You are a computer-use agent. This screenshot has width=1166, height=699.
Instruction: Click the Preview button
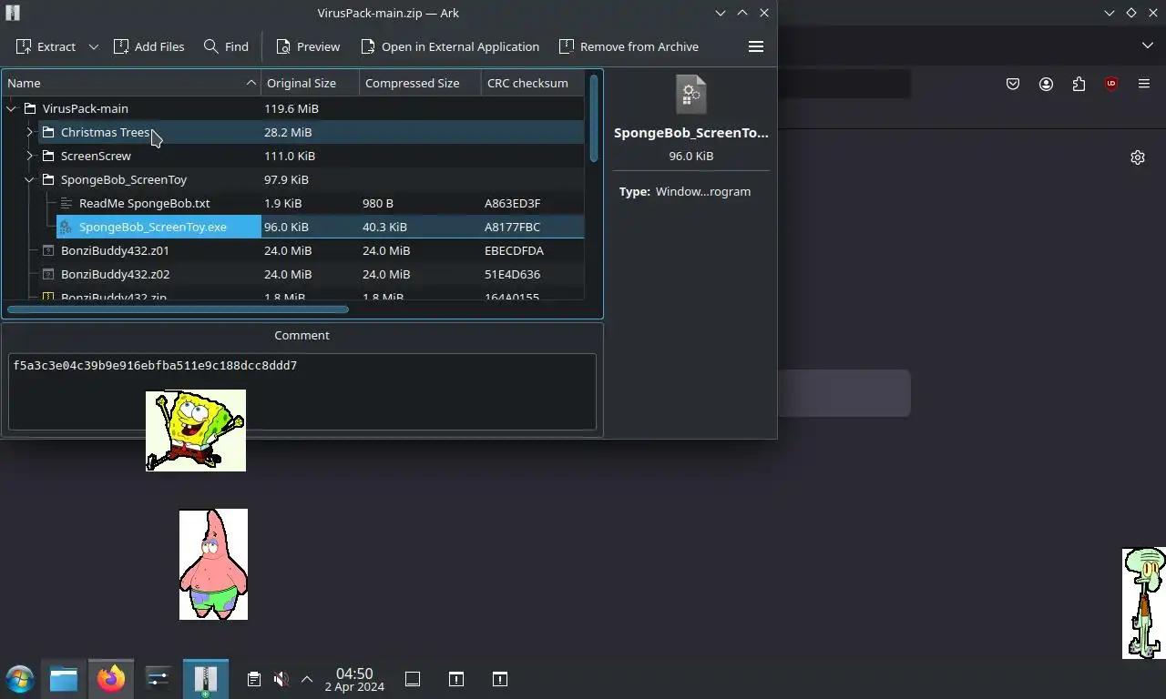[308, 46]
